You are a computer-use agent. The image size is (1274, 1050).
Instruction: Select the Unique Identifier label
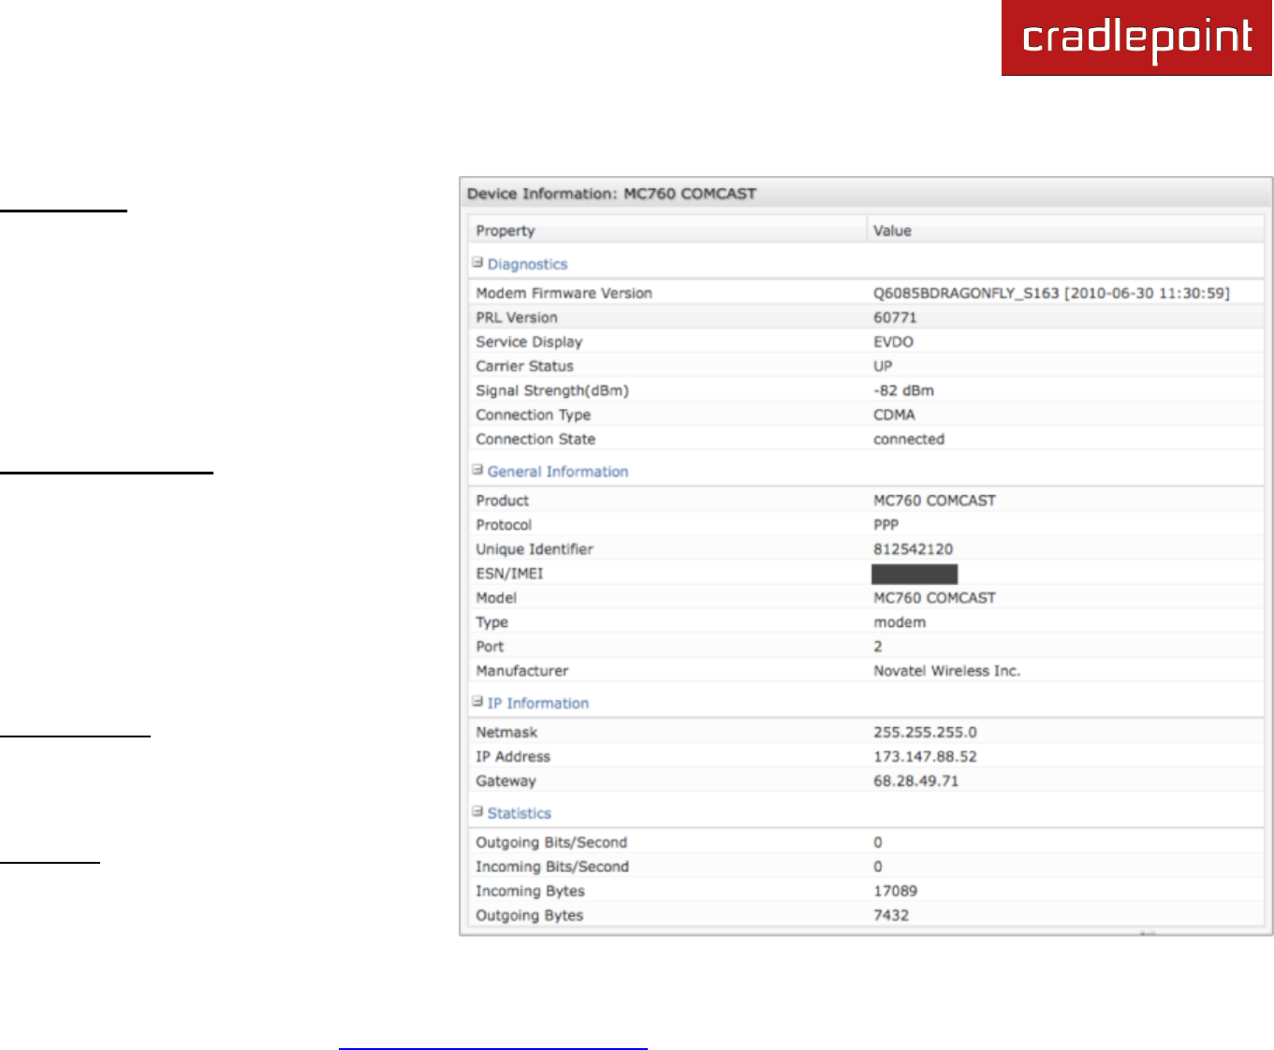[534, 549]
